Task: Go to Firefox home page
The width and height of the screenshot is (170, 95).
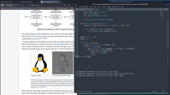Action: [11, 5]
